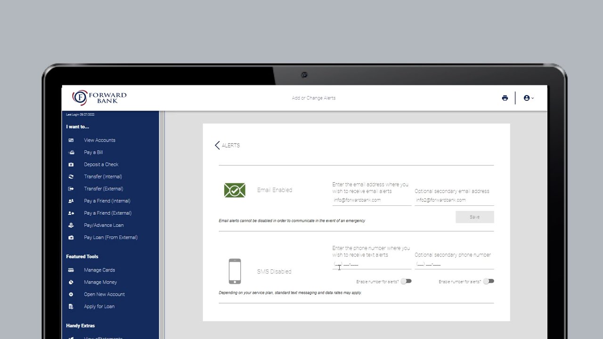Print the page using the printer icon
The image size is (603, 339).
point(505,98)
